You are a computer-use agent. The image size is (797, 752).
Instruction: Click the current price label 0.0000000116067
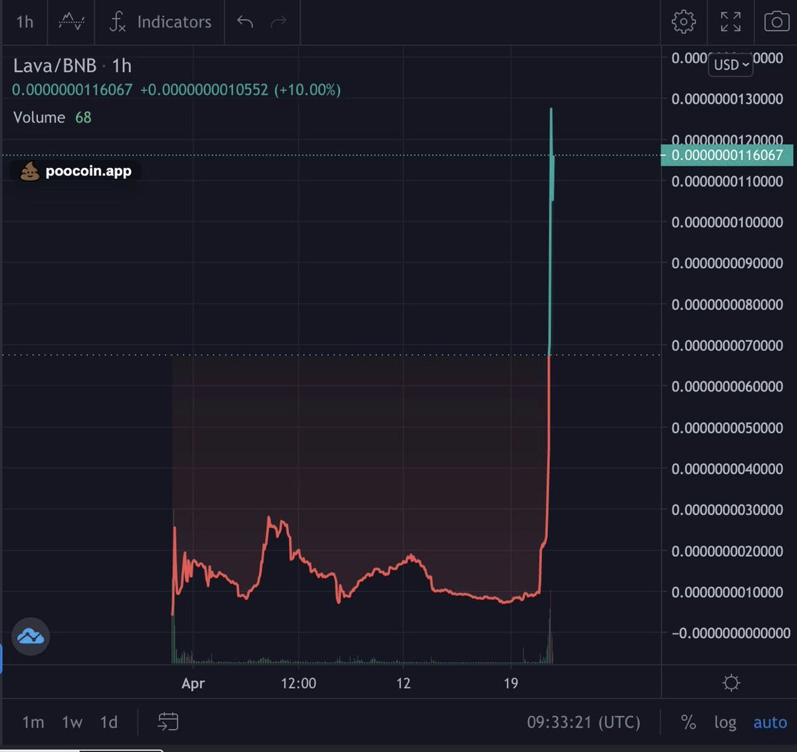point(727,155)
